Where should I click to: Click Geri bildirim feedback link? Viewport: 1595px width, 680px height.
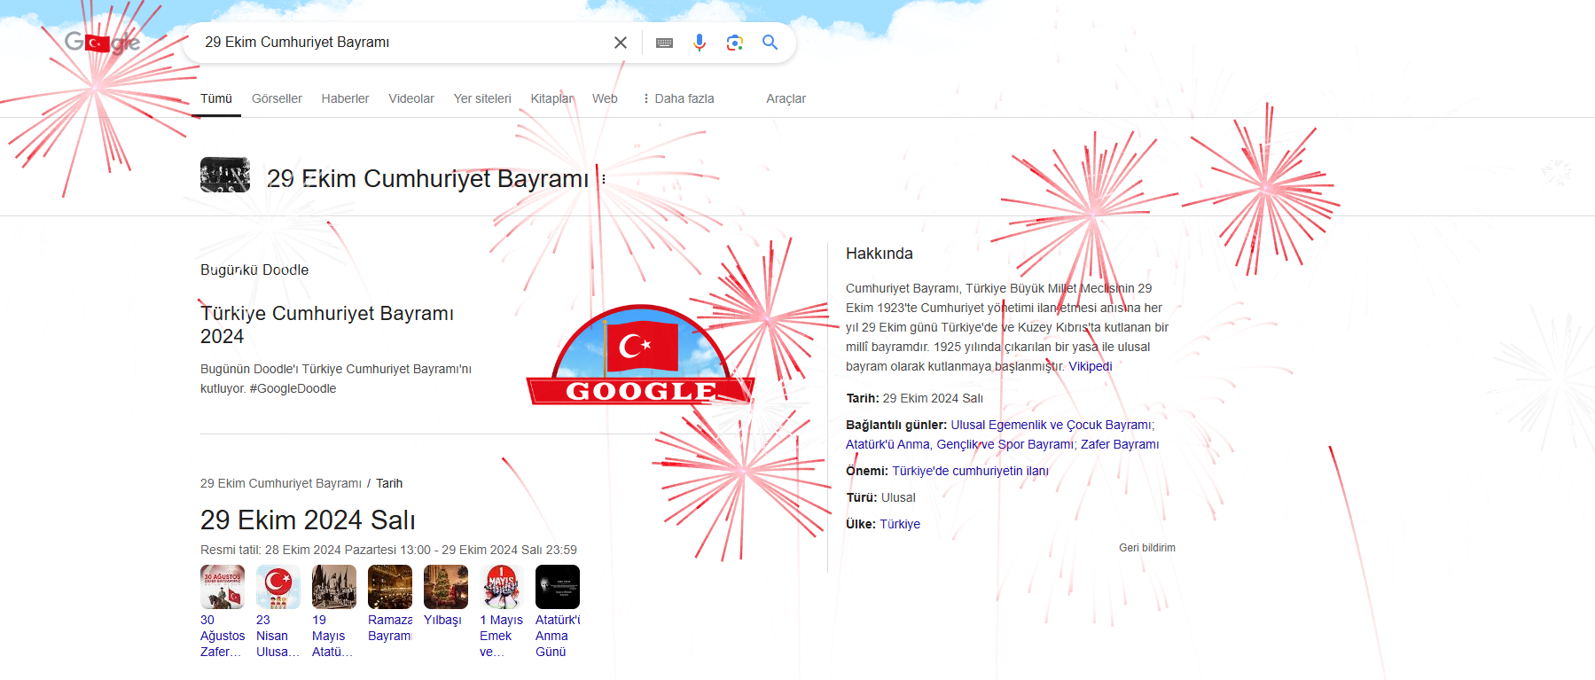1147,548
